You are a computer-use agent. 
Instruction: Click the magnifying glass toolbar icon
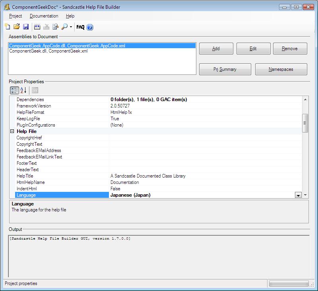tap(64, 27)
